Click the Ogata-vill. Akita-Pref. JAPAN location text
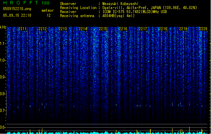211x134 pixels. 150,8
